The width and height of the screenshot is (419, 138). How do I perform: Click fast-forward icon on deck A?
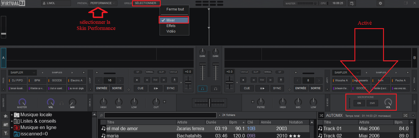point(164,80)
